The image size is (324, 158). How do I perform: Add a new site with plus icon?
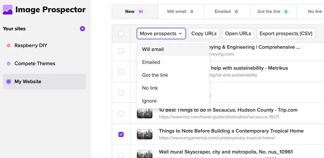(x=82, y=29)
